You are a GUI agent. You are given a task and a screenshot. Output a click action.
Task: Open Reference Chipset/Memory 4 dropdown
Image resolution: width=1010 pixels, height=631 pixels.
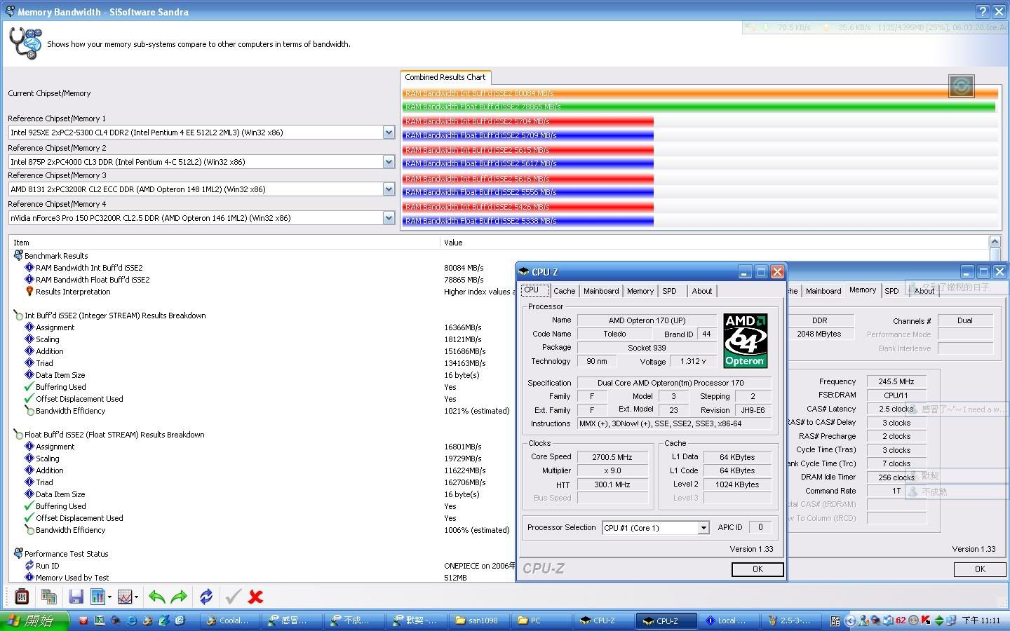pyautogui.click(x=389, y=218)
